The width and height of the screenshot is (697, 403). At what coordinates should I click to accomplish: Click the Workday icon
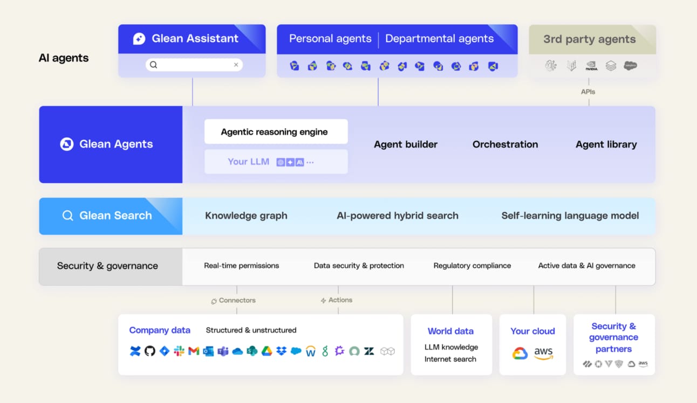tap(310, 351)
